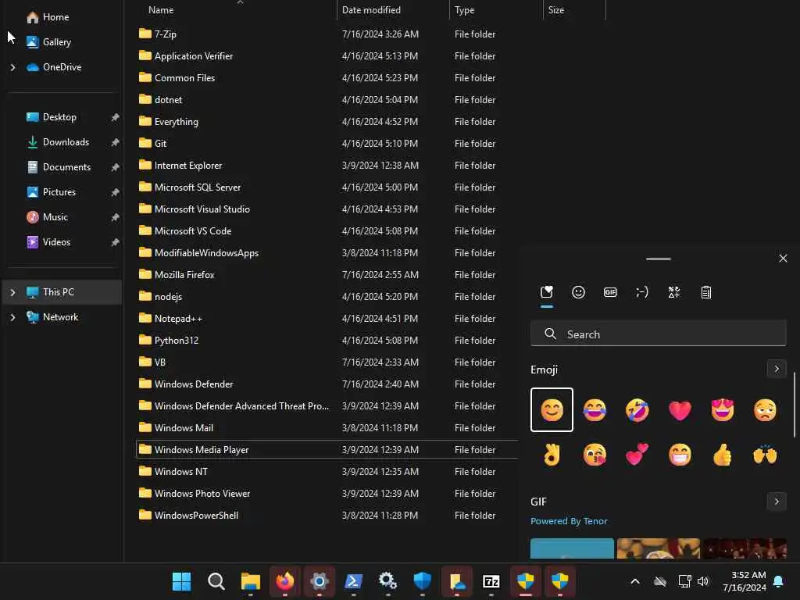Insert the raising hands emoji
The height and width of the screenshot is (600, 800).
[x=765, y=454]
